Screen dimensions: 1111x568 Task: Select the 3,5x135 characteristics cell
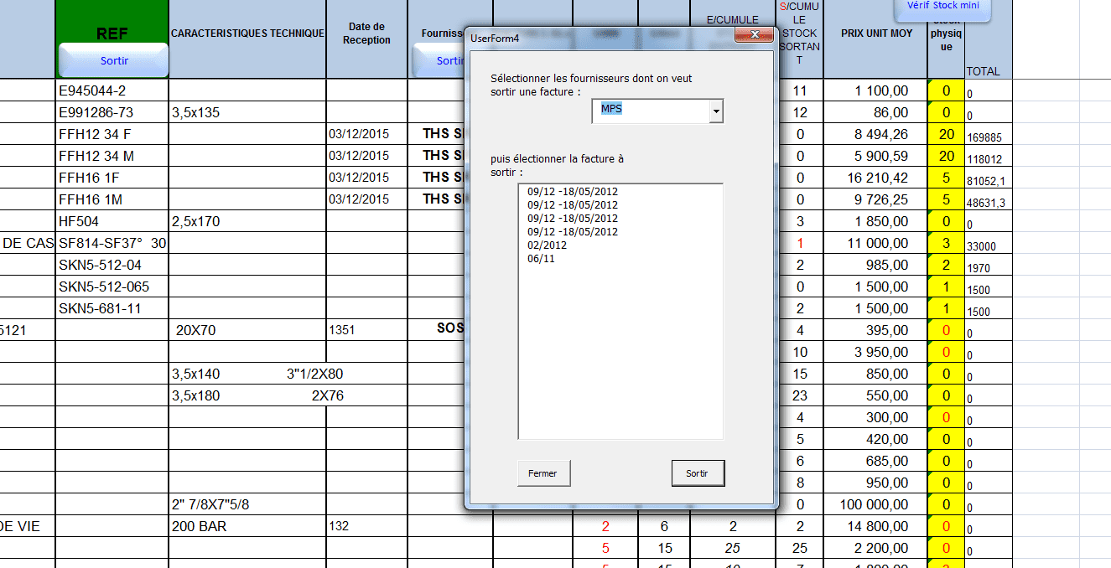click(x=247, y=112)
